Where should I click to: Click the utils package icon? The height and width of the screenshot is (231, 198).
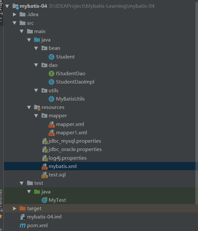[44, 91]
